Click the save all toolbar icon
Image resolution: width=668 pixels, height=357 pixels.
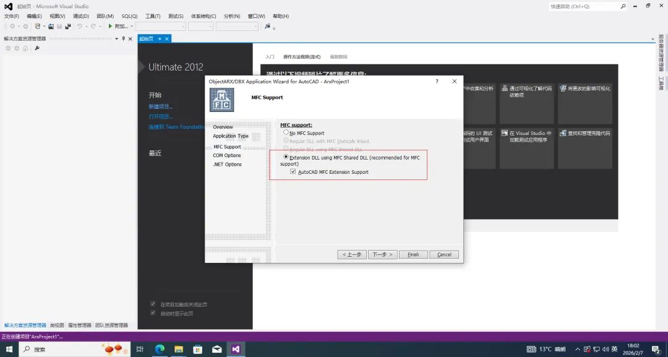tap(68, 27)
